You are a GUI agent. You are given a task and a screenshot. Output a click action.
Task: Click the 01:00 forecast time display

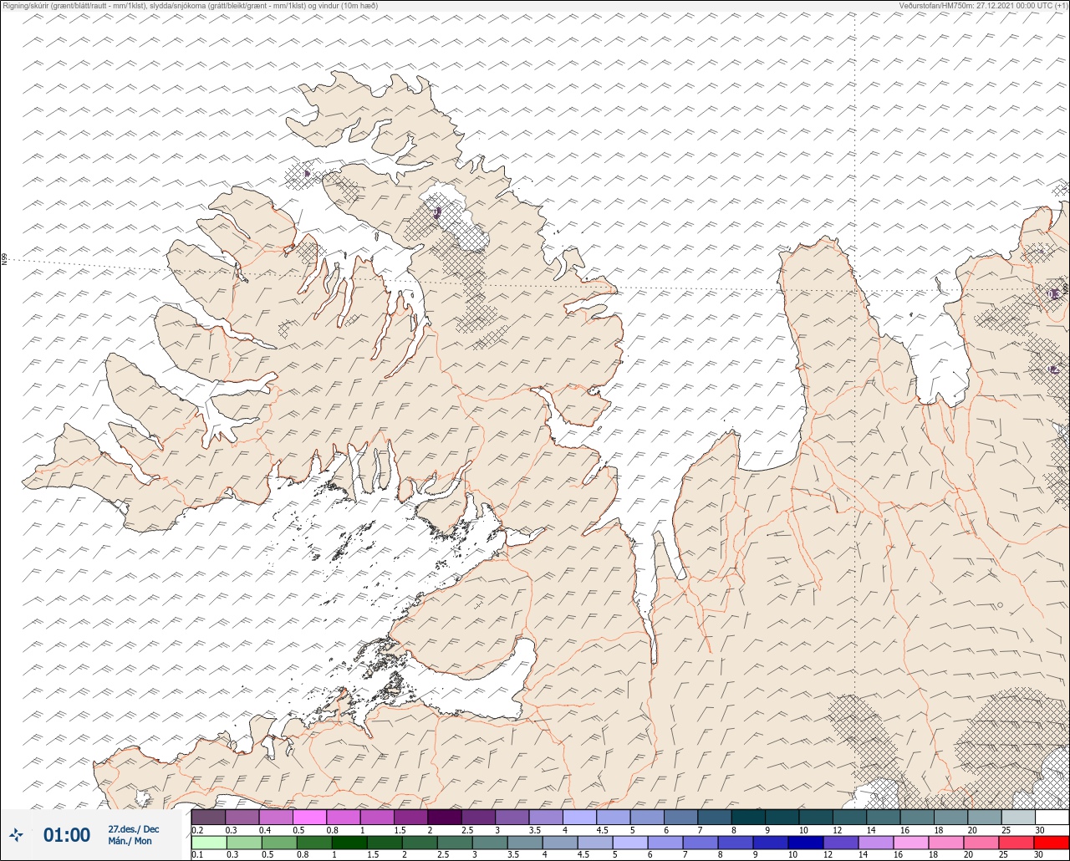coord(67,835)
